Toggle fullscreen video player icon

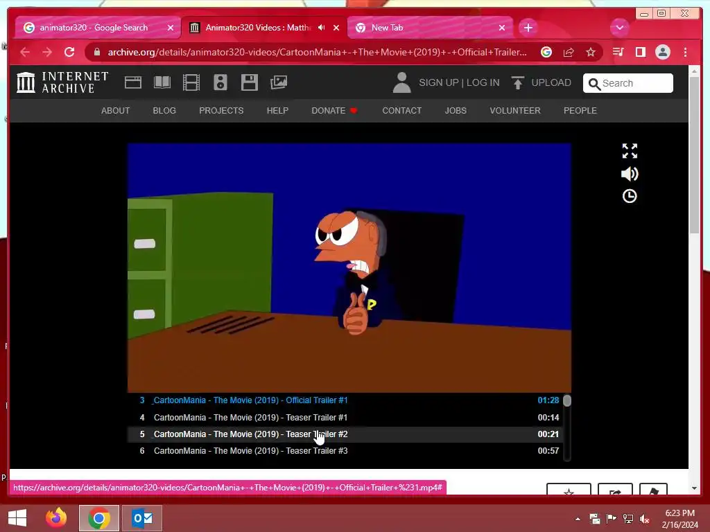[x=630, y=150]
